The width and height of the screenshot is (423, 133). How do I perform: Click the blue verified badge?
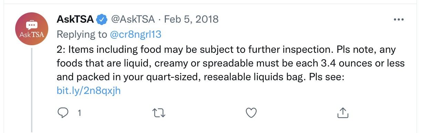[x=102, y=19]
